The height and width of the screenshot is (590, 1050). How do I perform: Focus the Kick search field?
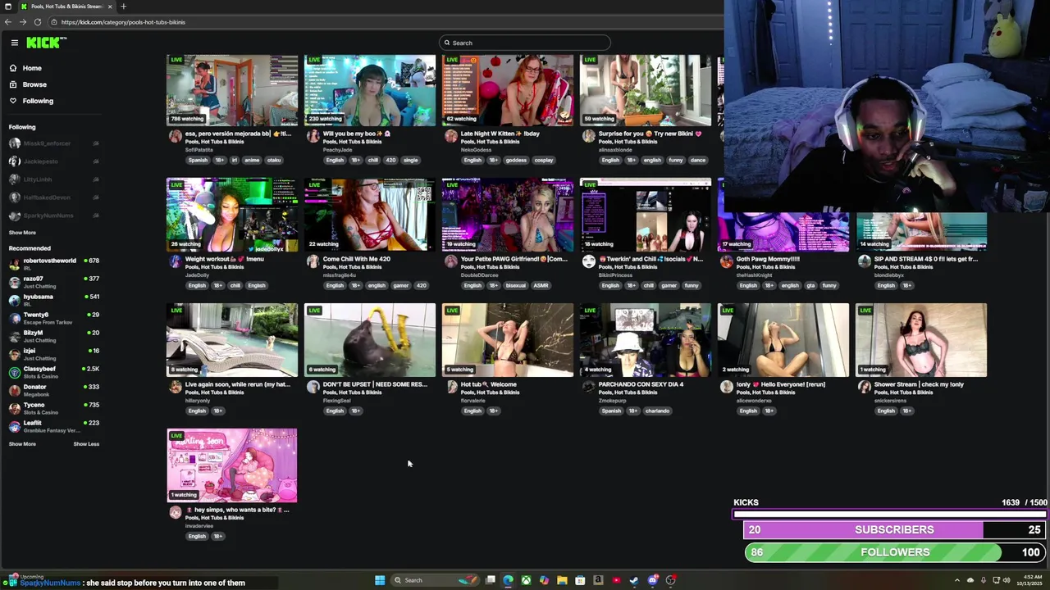(525, 43)
